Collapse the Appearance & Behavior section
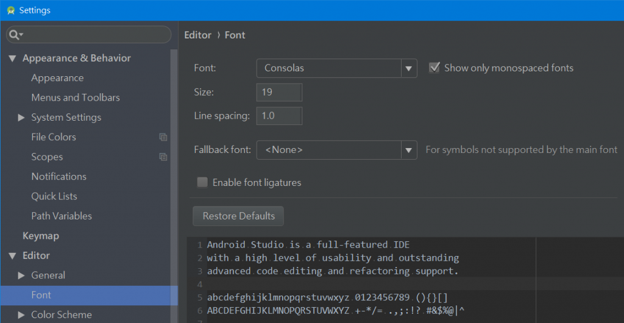 pyautogui.click(x=12, y=59)
